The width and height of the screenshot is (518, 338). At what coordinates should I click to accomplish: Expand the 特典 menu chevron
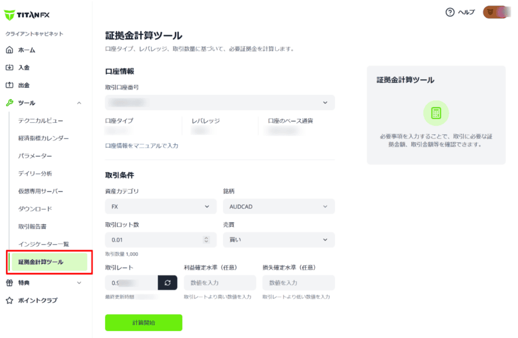[x=79, y=283]
